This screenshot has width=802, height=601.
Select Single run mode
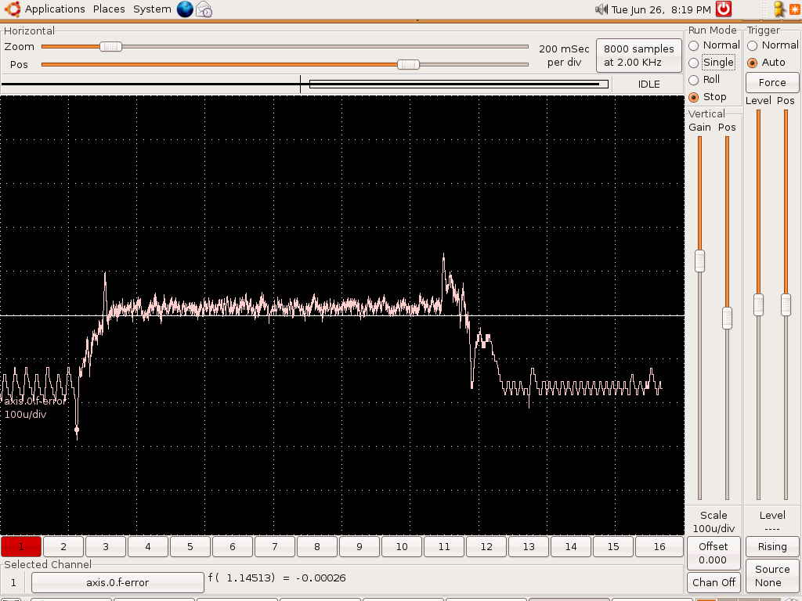pyautogui.click(x=712, y=63)
